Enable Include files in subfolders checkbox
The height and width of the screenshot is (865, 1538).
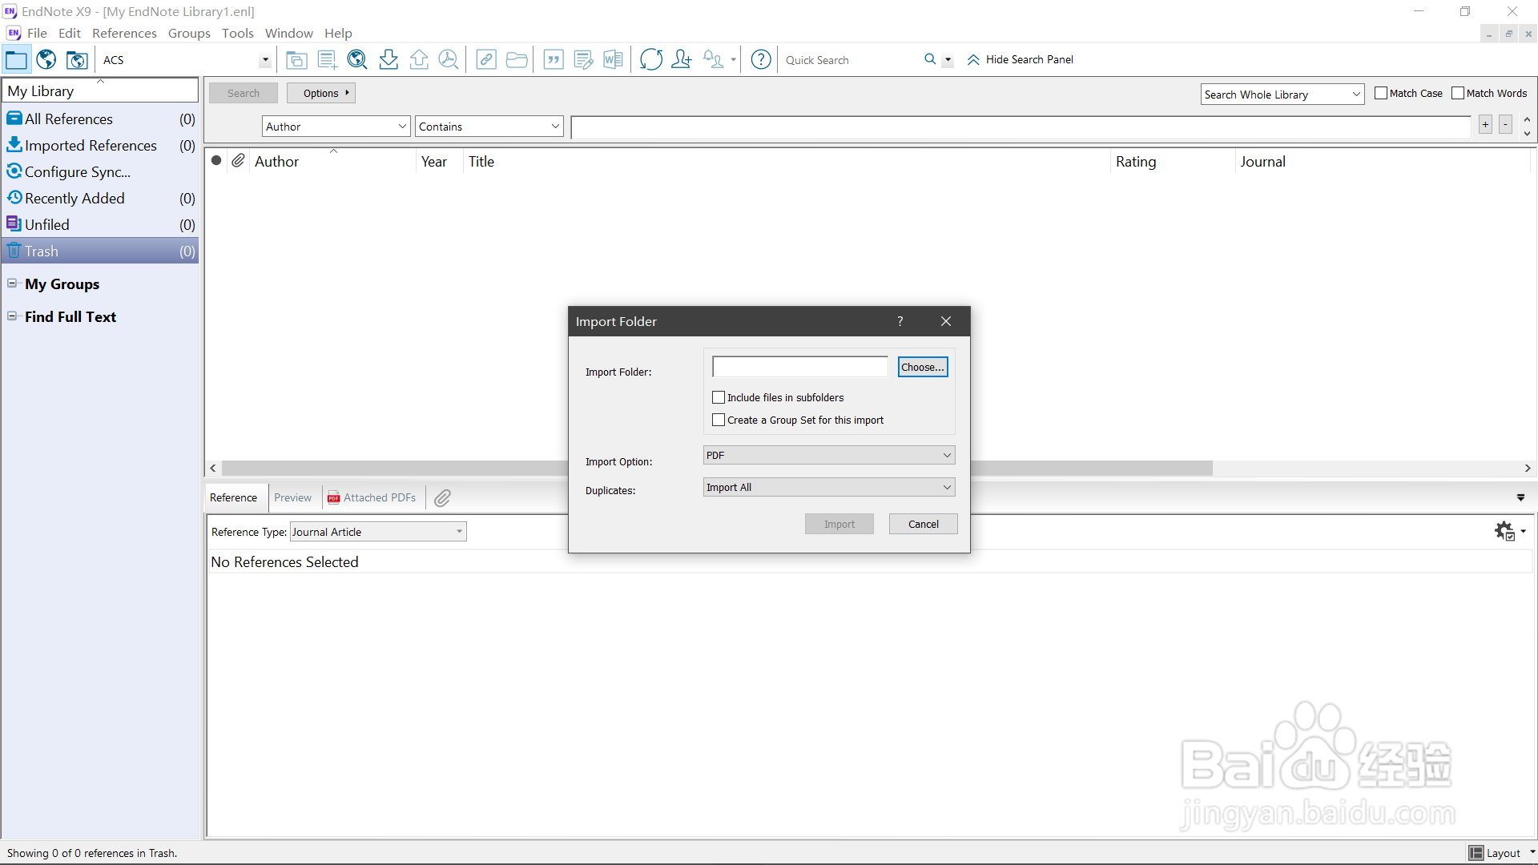[x=719, y=397]
